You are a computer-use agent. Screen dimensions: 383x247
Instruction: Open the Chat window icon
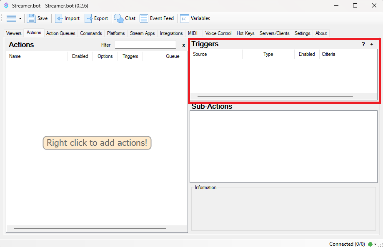119,18
